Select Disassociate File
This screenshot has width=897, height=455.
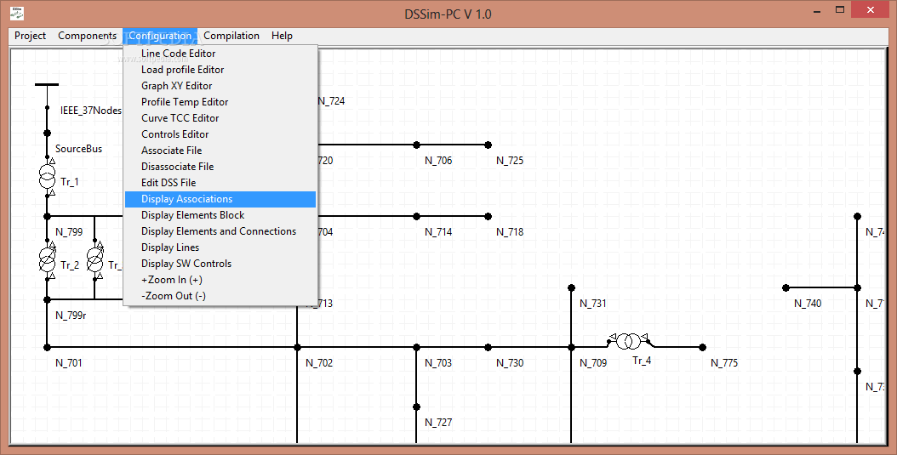(x=220, y=167)
